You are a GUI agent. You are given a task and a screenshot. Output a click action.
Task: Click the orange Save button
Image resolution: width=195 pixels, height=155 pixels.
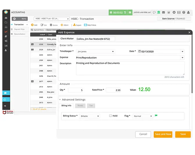183,134
